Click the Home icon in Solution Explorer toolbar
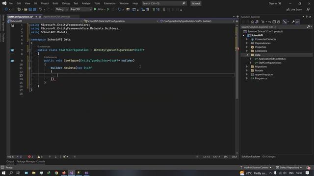This screenshot has width=314, height=176. click(252, 22)
